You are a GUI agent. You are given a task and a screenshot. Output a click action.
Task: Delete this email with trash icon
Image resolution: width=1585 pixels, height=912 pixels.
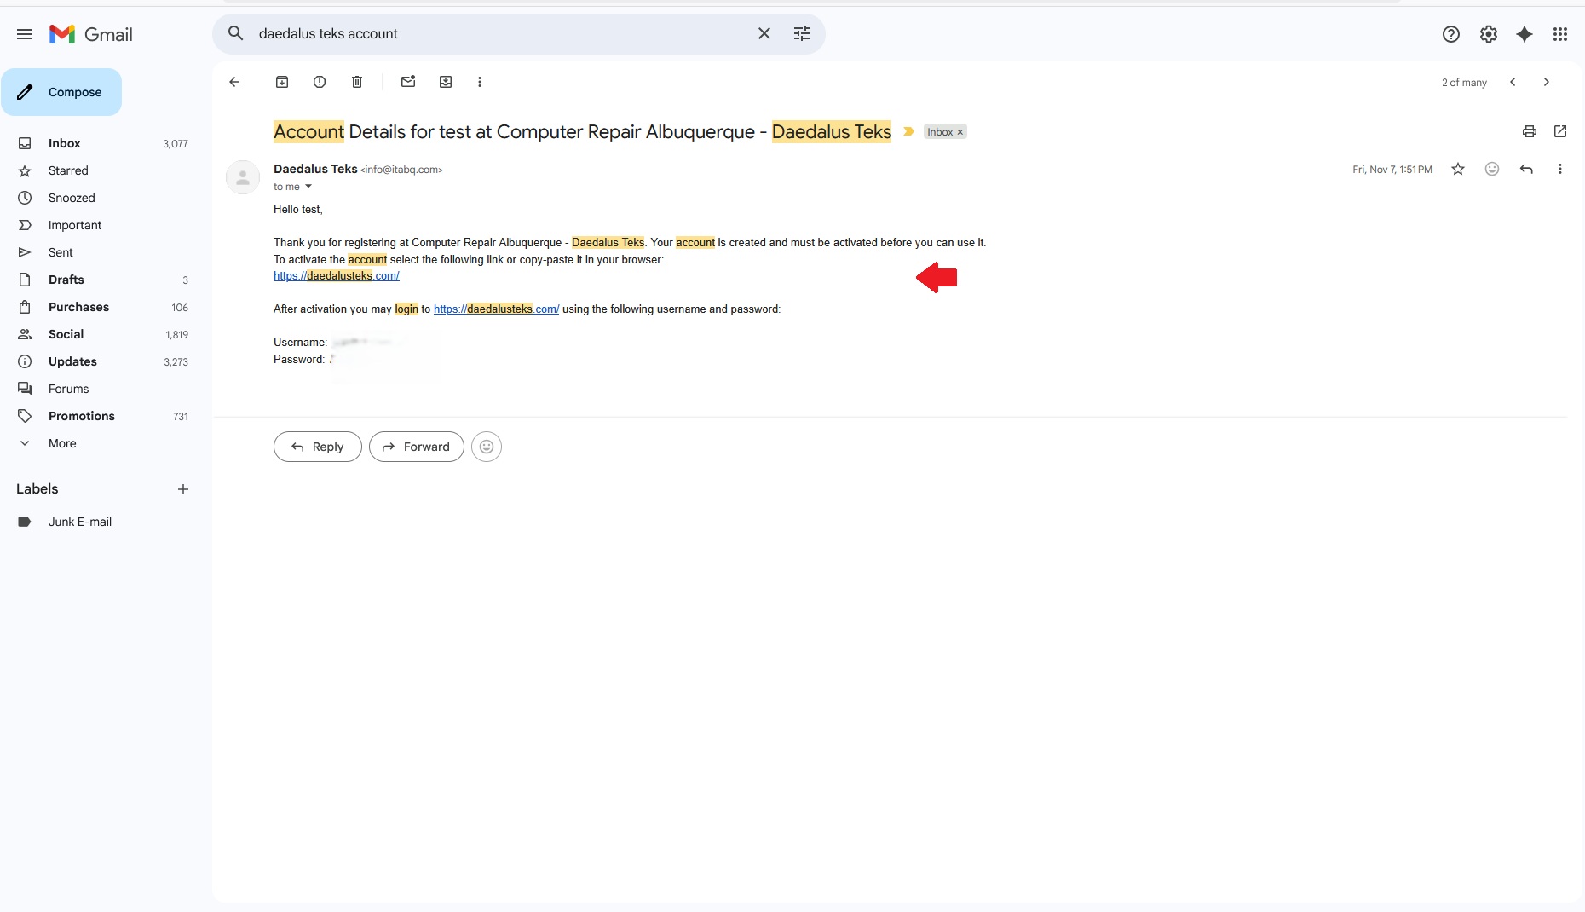[x=357, y=82]
